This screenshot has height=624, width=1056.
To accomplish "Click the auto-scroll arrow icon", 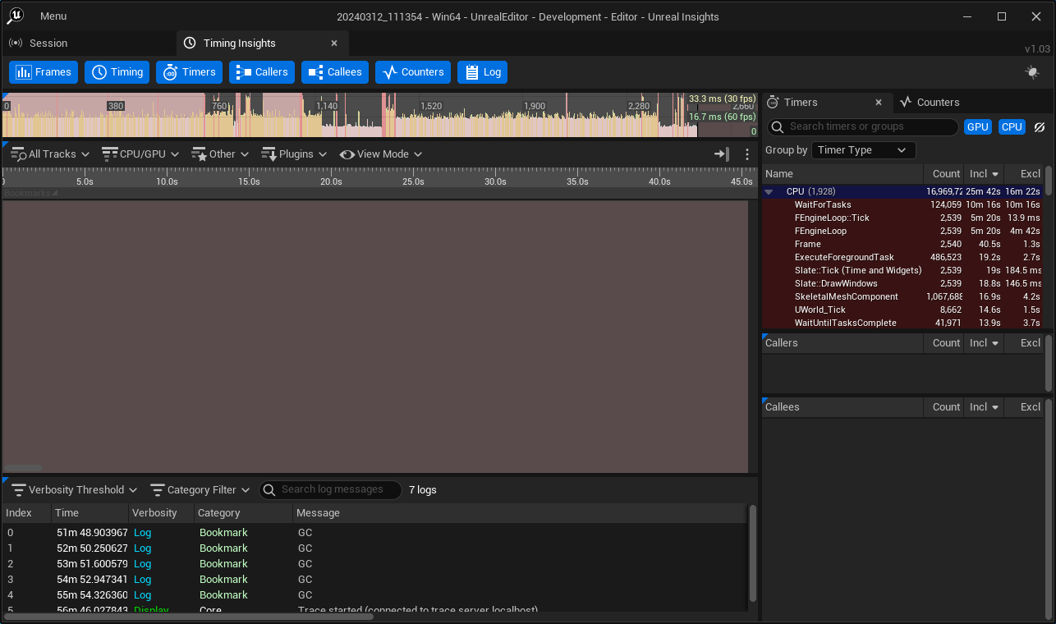I will 722,154.
